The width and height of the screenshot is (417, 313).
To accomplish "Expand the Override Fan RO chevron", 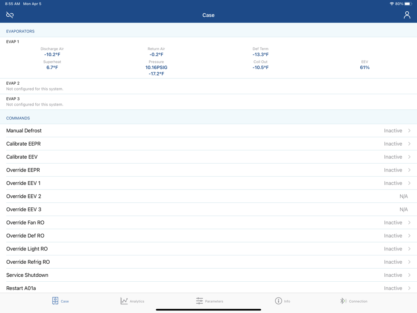I will [409, 222].
